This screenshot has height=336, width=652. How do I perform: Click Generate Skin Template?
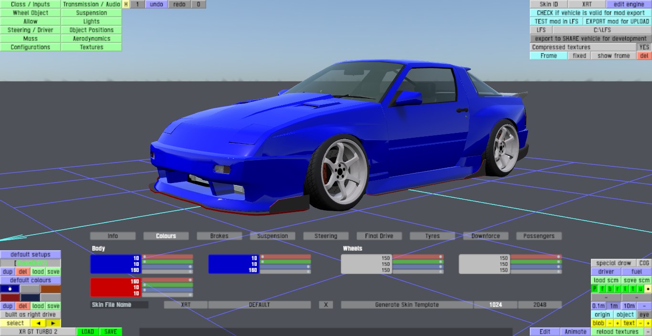coord(407,305)
